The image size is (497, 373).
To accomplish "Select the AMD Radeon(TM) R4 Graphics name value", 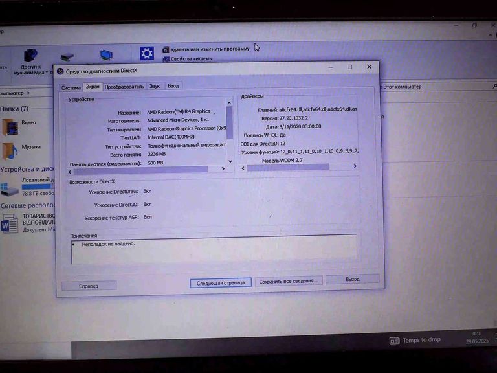I will 179,111.
